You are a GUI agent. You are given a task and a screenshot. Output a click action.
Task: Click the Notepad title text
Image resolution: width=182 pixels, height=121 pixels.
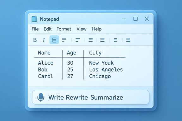[50, 19]
